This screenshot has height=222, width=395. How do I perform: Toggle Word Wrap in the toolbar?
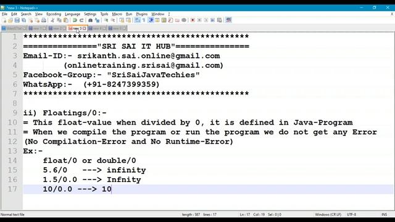click(x=137, y=20)
